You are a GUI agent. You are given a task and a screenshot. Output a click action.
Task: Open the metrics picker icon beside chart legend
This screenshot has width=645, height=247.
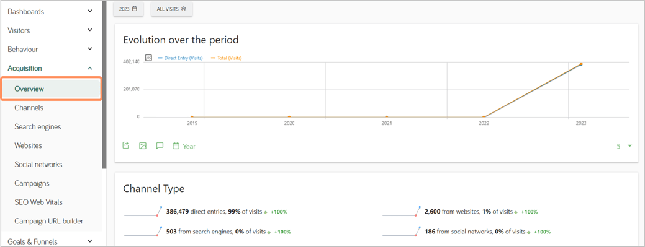tap(148, 58)
